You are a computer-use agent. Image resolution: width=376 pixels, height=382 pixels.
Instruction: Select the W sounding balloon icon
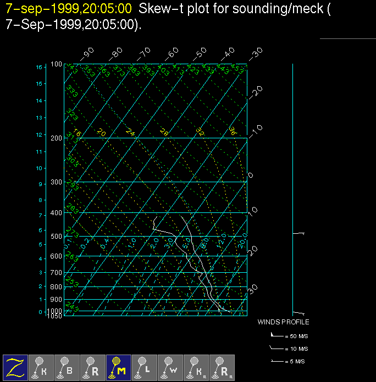coord(170,367)
